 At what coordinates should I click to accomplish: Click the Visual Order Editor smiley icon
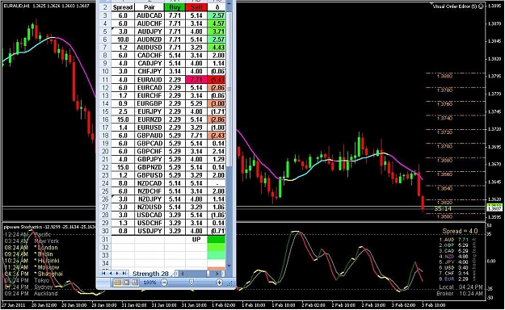pos(481,6)
